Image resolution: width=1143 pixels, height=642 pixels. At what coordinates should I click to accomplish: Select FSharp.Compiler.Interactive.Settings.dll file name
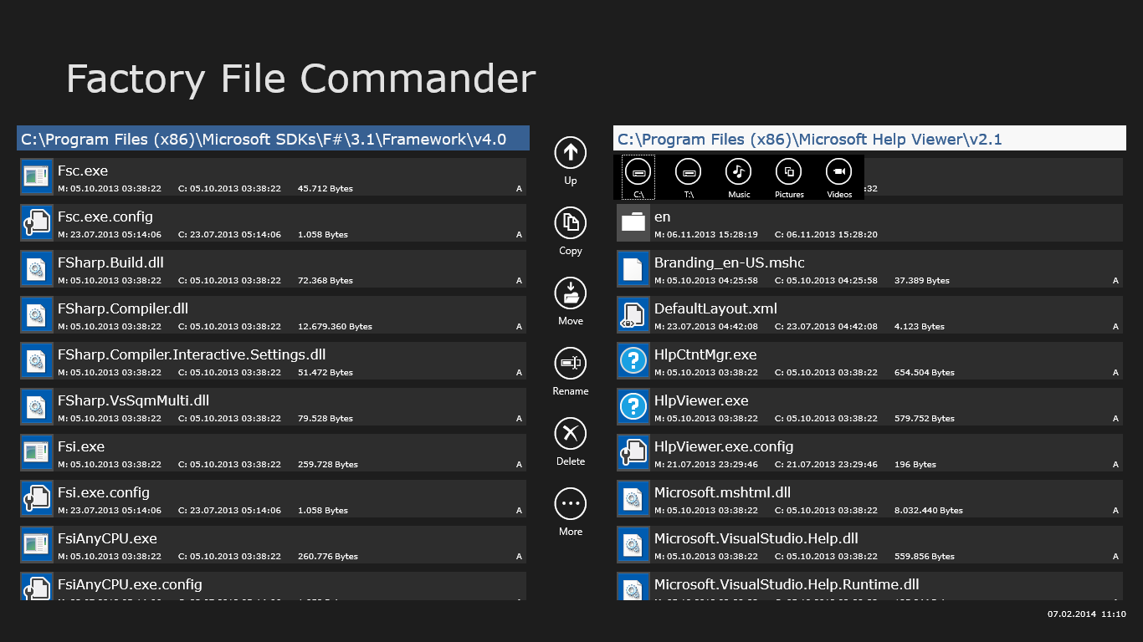pyautogui.click(x=192, y=354)
